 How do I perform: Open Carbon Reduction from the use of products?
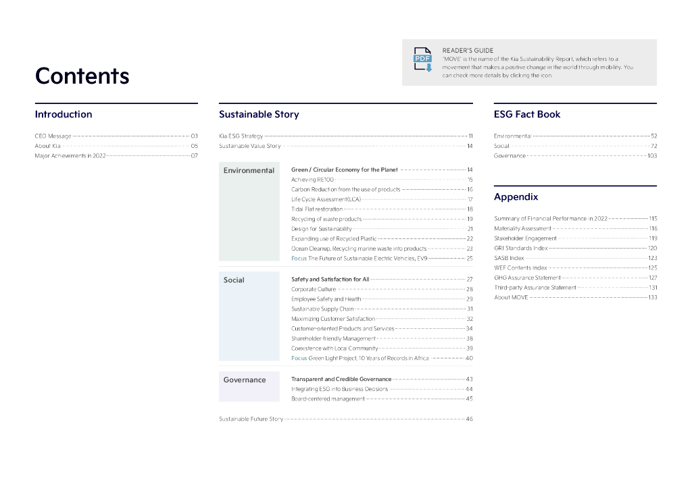coord(382,190)
